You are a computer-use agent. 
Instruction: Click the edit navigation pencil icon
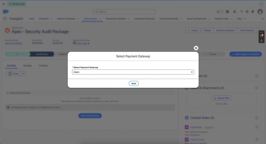point(262,19)
